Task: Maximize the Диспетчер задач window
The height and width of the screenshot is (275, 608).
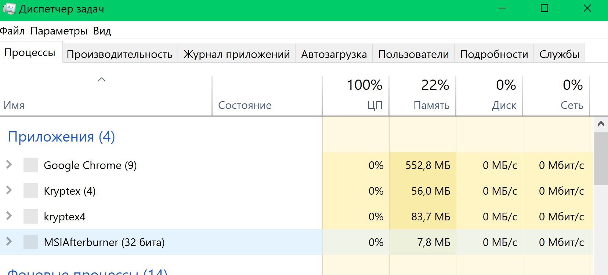Action: [x=544, y=8]
